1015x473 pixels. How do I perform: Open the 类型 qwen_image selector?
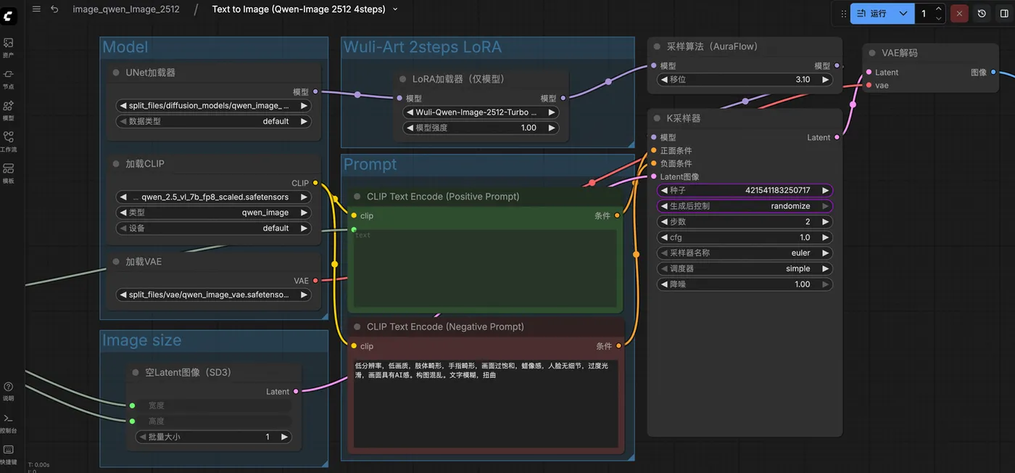coord(214,213)
